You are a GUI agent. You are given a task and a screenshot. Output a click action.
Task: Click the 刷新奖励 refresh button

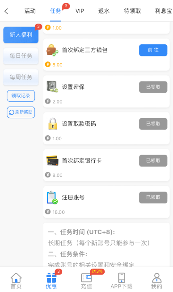tap(21, 112)
